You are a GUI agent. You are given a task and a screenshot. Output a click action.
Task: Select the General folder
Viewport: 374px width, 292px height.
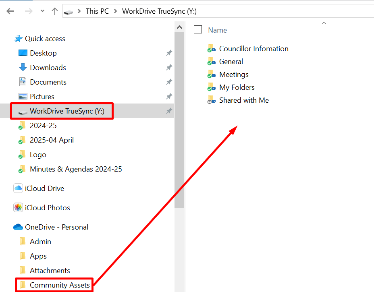tap(231, 62)
